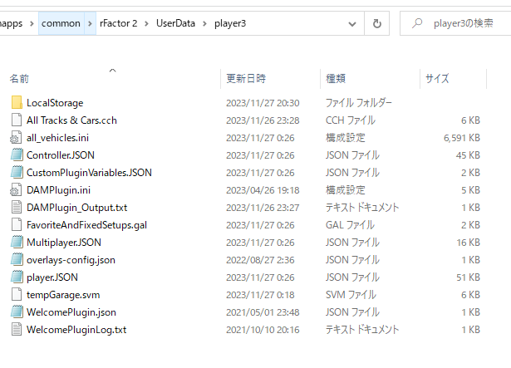
Task: Select the file name all_vehicles.ini
Action: tap(57, 138)
